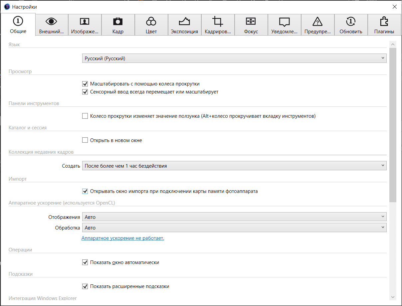Open the crop-icon Crop settings tab
Viewport: 402px width, 306px height.
pyautogui.click(x=218, y=25)
